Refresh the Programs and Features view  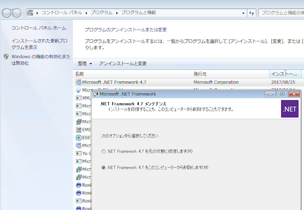point(252,13)
